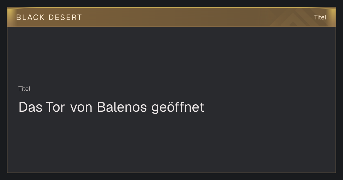The image size is (343, 180).
Task: Click the heading Das Tor von Balenos geöffnet
Action: (111, 107)
